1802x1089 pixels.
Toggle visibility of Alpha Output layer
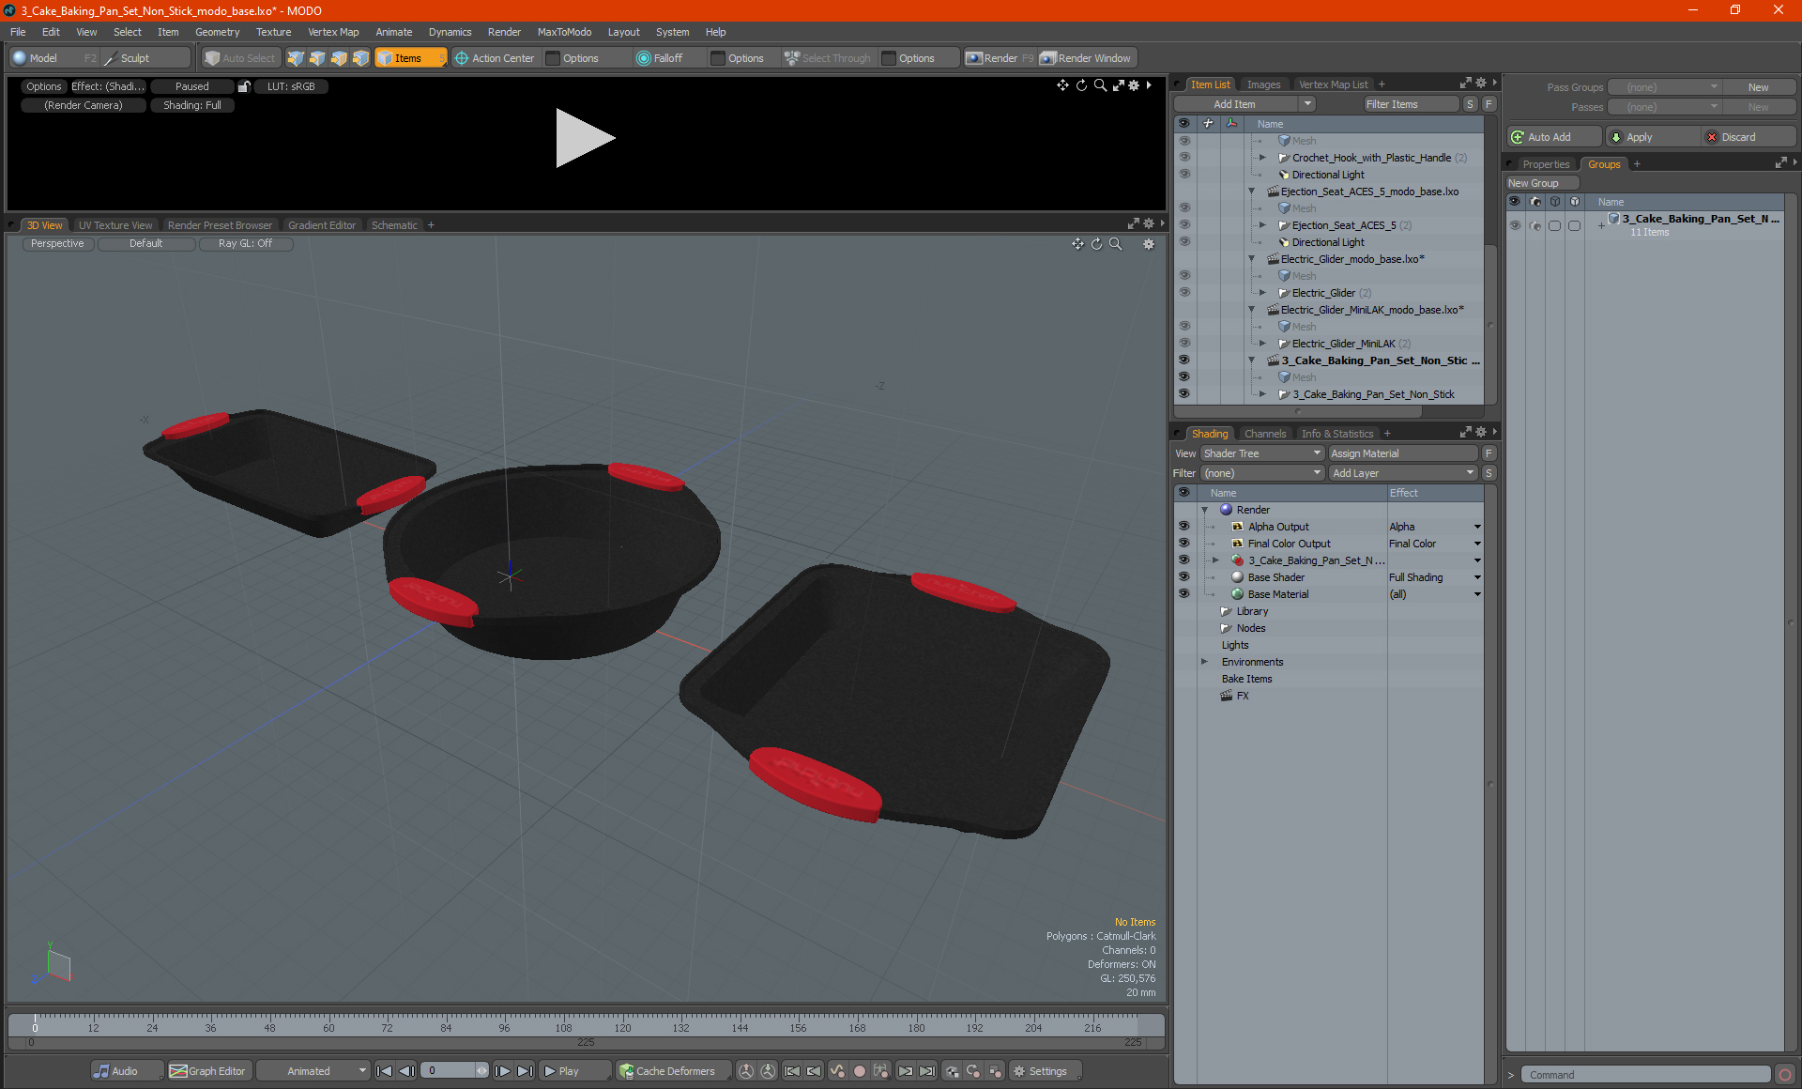pos(1184,527)
